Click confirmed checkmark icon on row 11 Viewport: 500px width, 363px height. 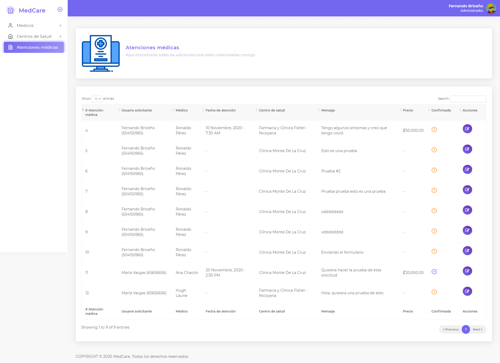pyautogui.click(x=434, y=272)
